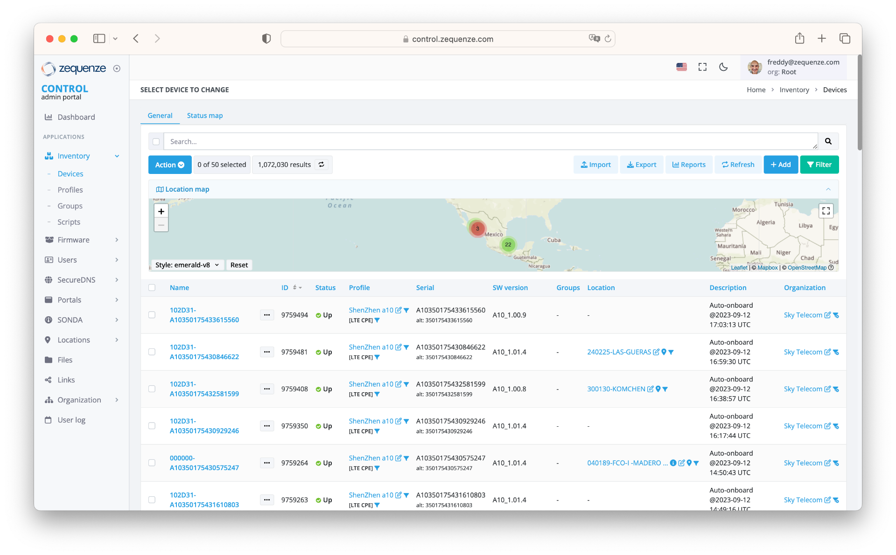Open row menu for device 9759481
Screen dimensions: 896x555
click(x=266, y=352)
